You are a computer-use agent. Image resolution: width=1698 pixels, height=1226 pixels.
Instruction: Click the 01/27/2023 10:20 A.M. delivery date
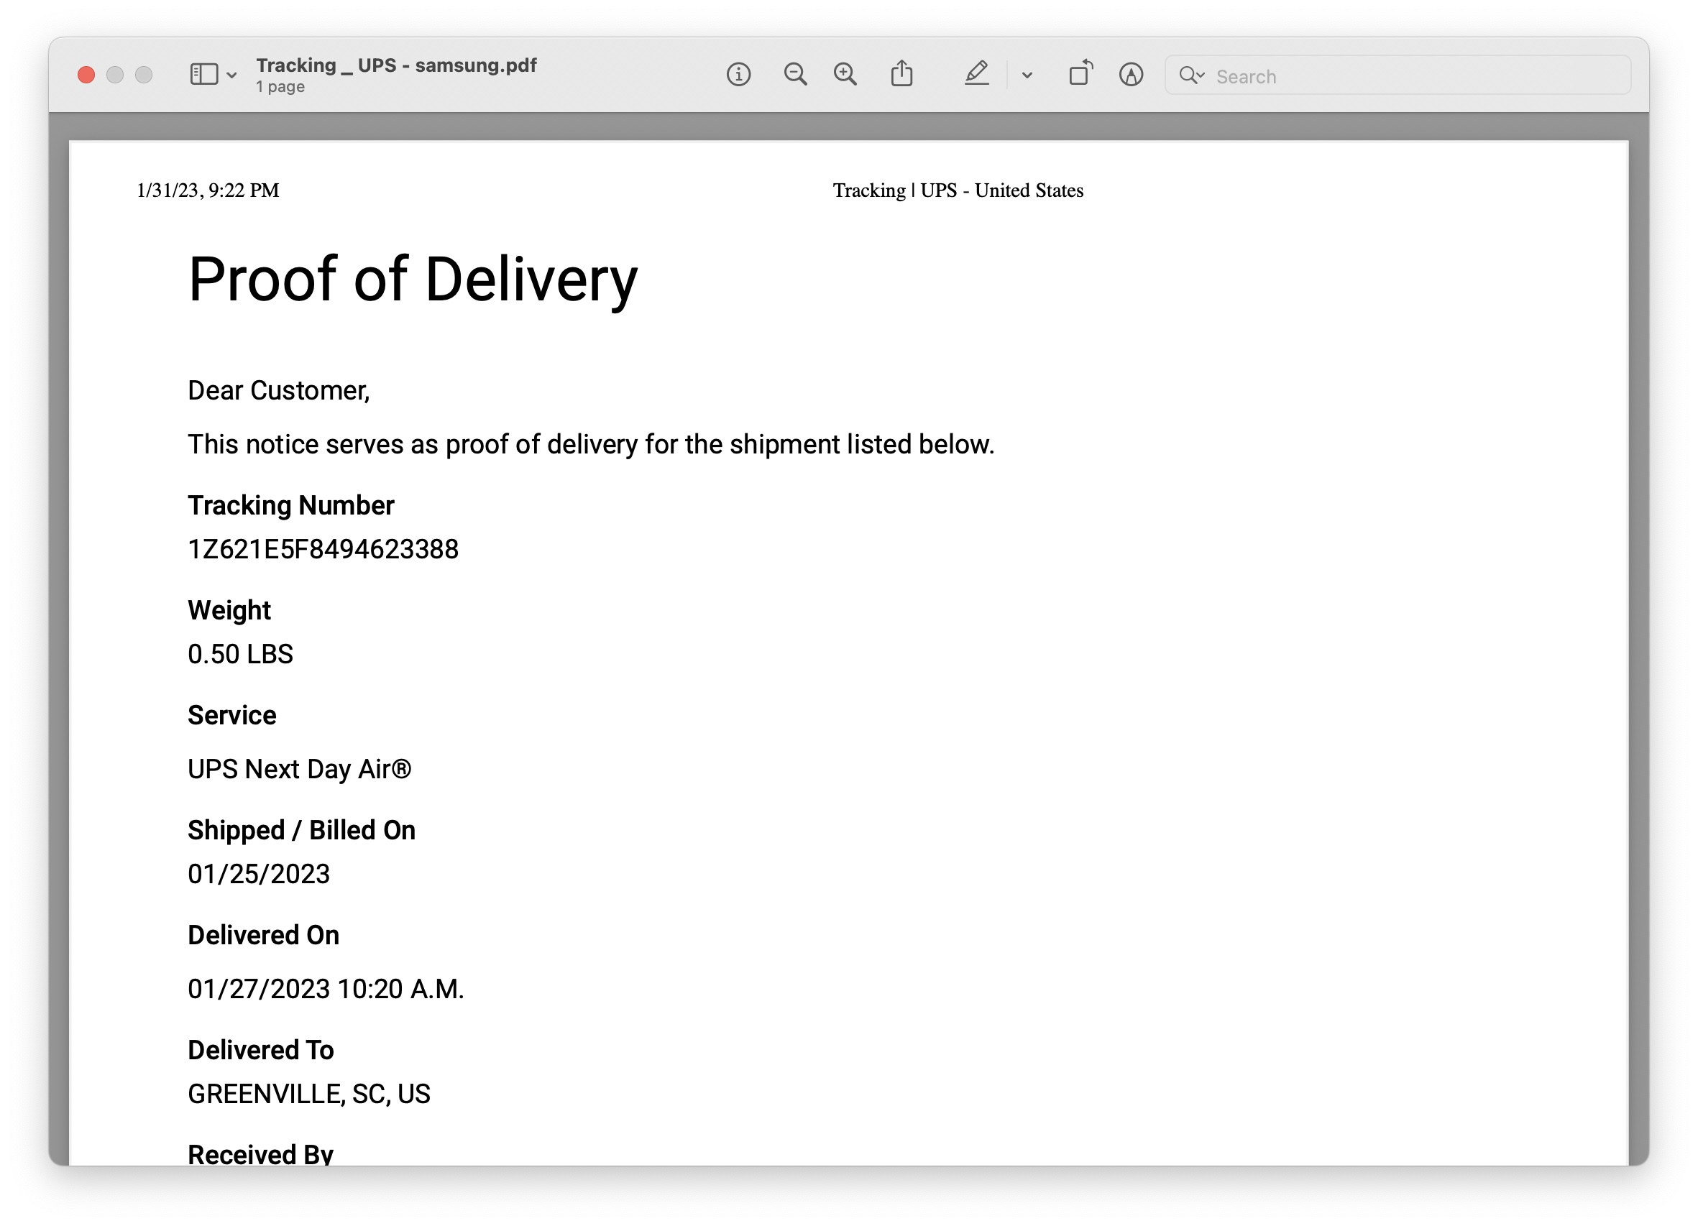point(326,990)
